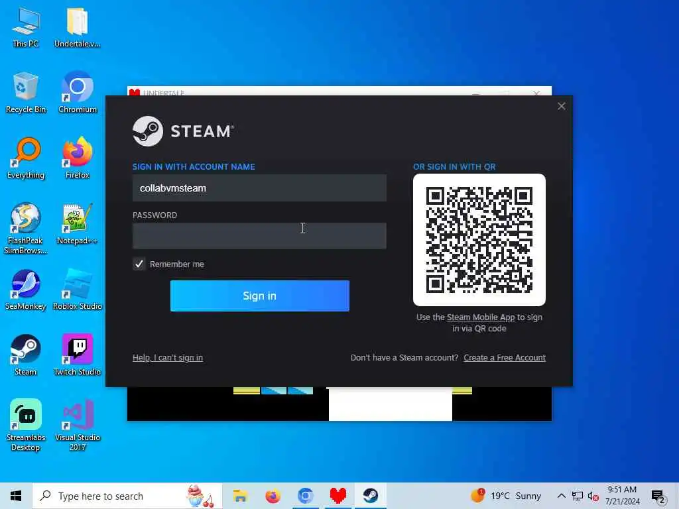Open Firefox from the taskbar
The width and height of the screenshot is (679, 509).
(x=273, y=496)
